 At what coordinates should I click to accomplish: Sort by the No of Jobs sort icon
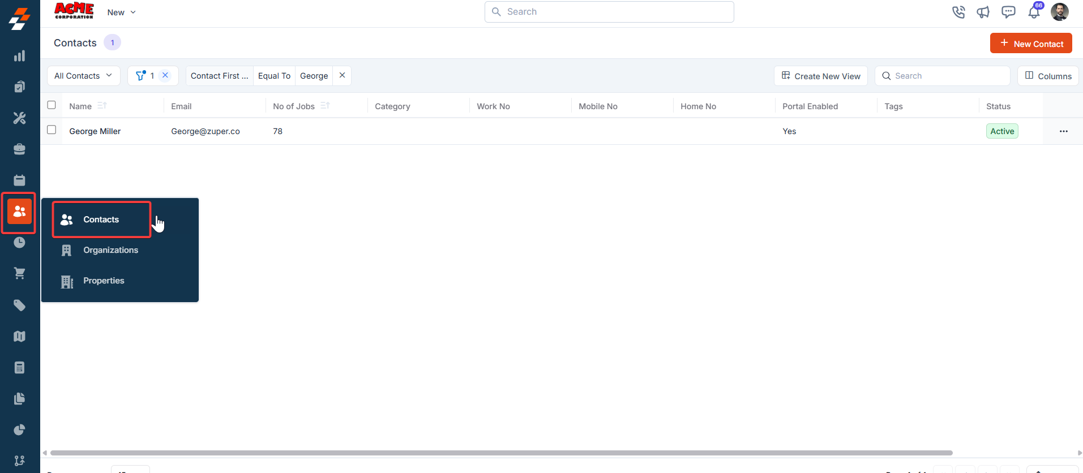[x=325, y=106]
